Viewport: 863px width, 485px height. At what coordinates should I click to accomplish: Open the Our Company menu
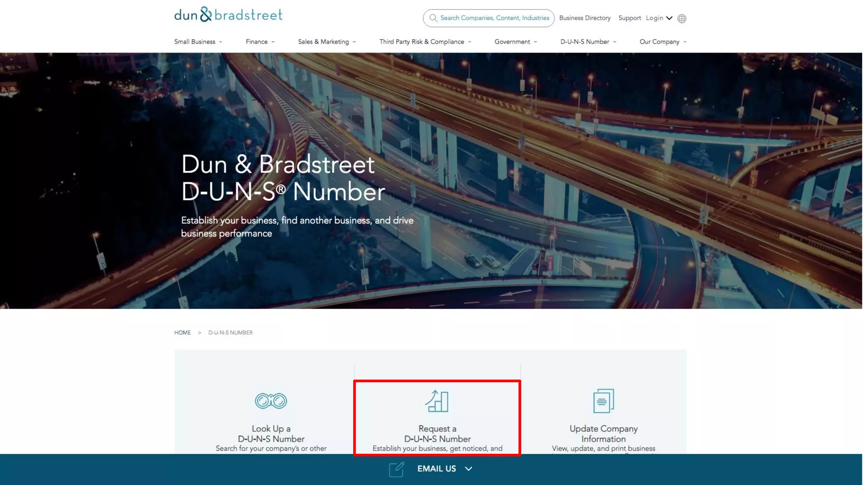click(663, 42)
